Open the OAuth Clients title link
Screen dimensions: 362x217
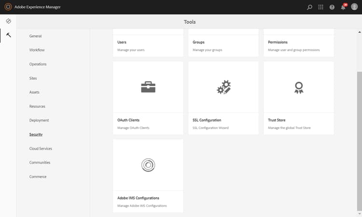point(128,120)
